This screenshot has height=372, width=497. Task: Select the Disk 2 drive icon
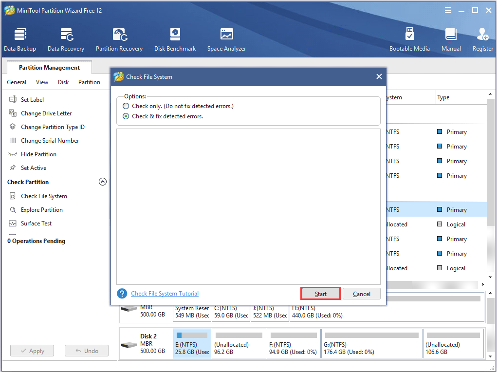click(x=129, y=344)
